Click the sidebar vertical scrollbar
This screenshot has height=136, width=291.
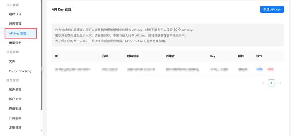click(42, 55)
